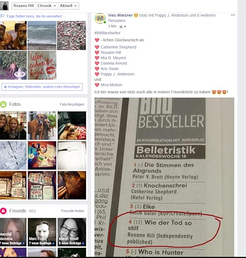Open the post privacy dropdown arrow

click(125, 26)
